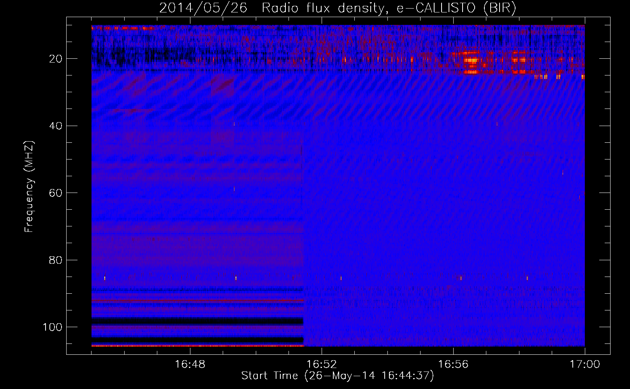Click the 'Start Time (26-May-14 16:44:37)' label
Viewport: 630px width, 389px height.
pos(337,376)
